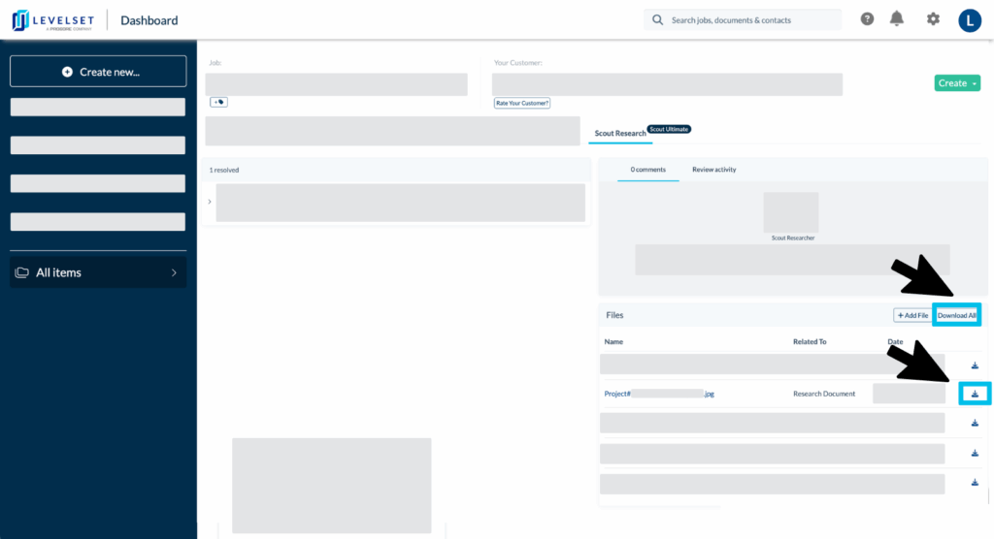Open the Scout Research tab

(619, 134)
